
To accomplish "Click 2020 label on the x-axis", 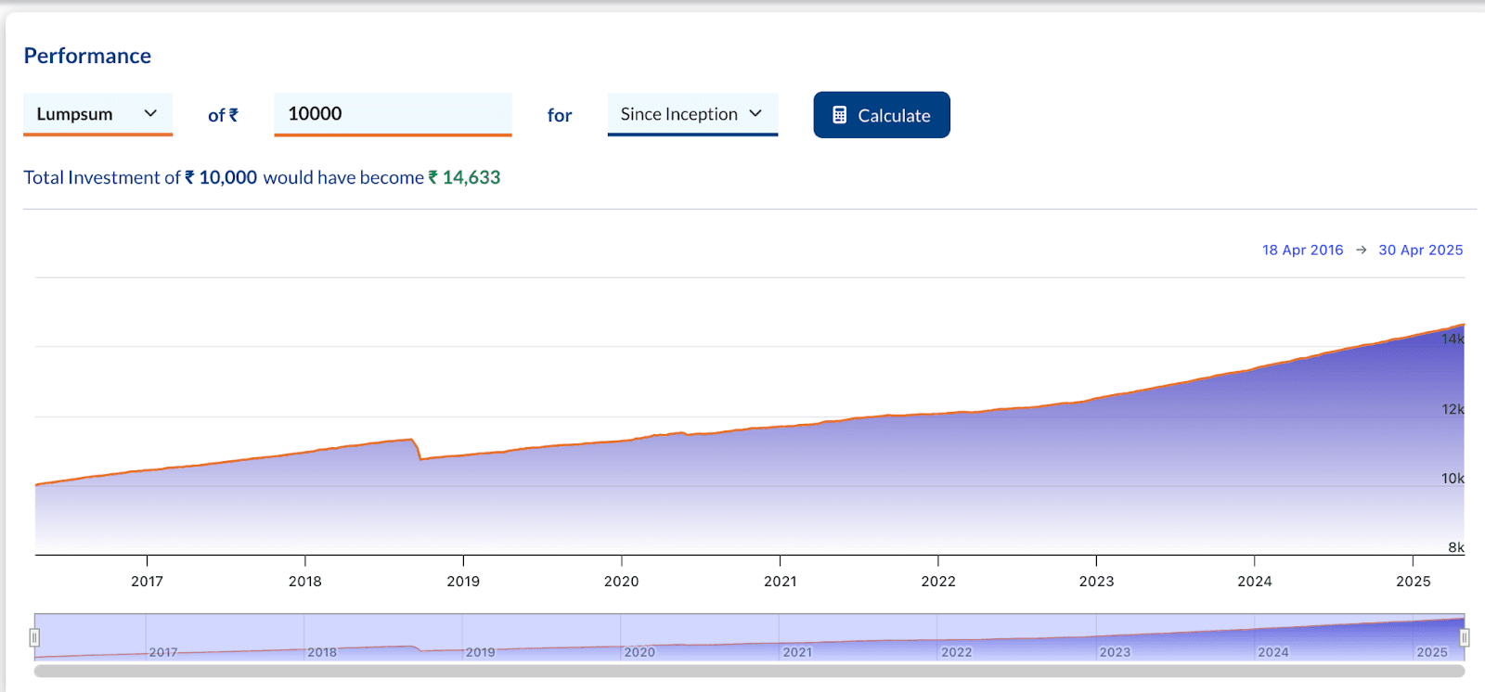I will point(621,582).
